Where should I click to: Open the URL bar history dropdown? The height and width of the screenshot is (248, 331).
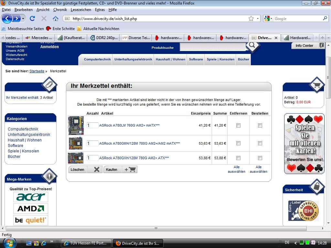coord(258,18)
